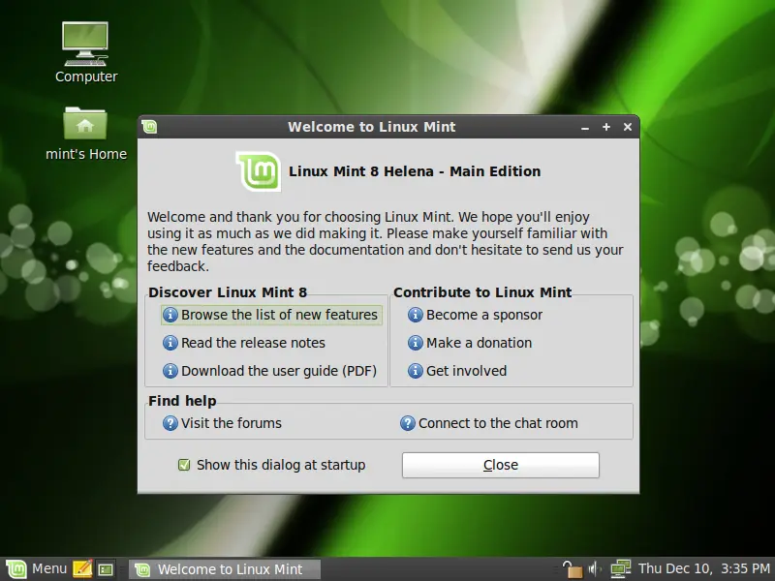
Task: Choose Make a donation
Action: coord(470,343)
